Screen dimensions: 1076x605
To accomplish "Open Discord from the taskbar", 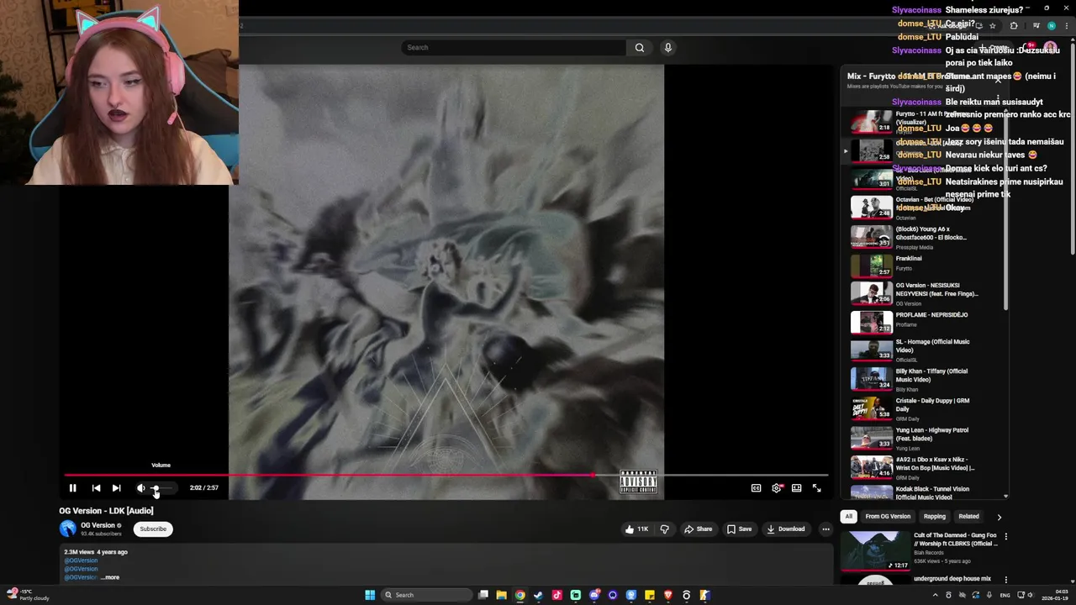I will (x=594, y=595).
